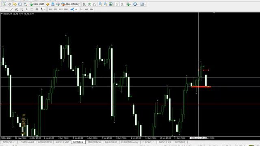Switch timeframe to H4
Image resolution: width=260 pixels, height=146 pixels.
point(76,9)
